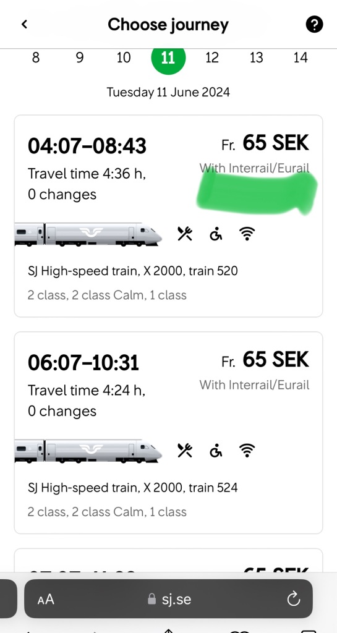Open Safari AA text size menu
The height and width of the screenshot is (633, 337).
(x=46, y=599)
